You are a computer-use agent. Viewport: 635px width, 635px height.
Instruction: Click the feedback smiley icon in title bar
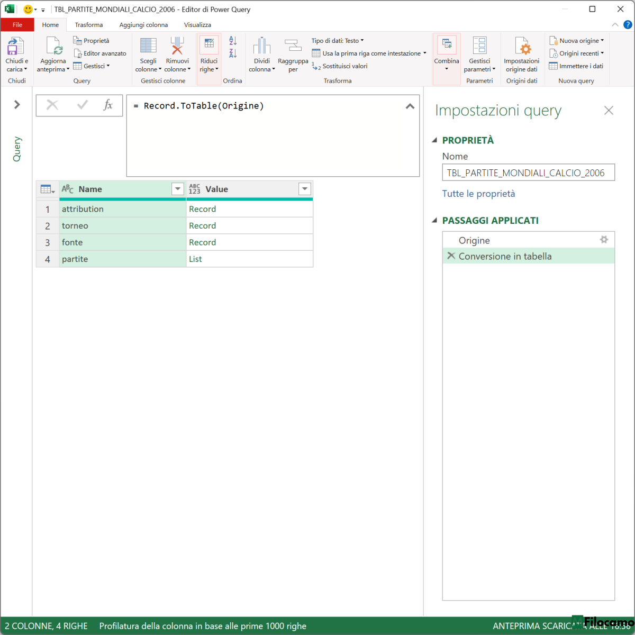28,9
